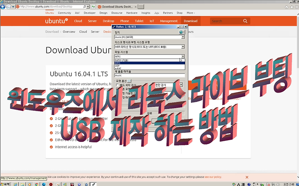Expand the partition scheme dropdown in Rufus

[183, 46]
